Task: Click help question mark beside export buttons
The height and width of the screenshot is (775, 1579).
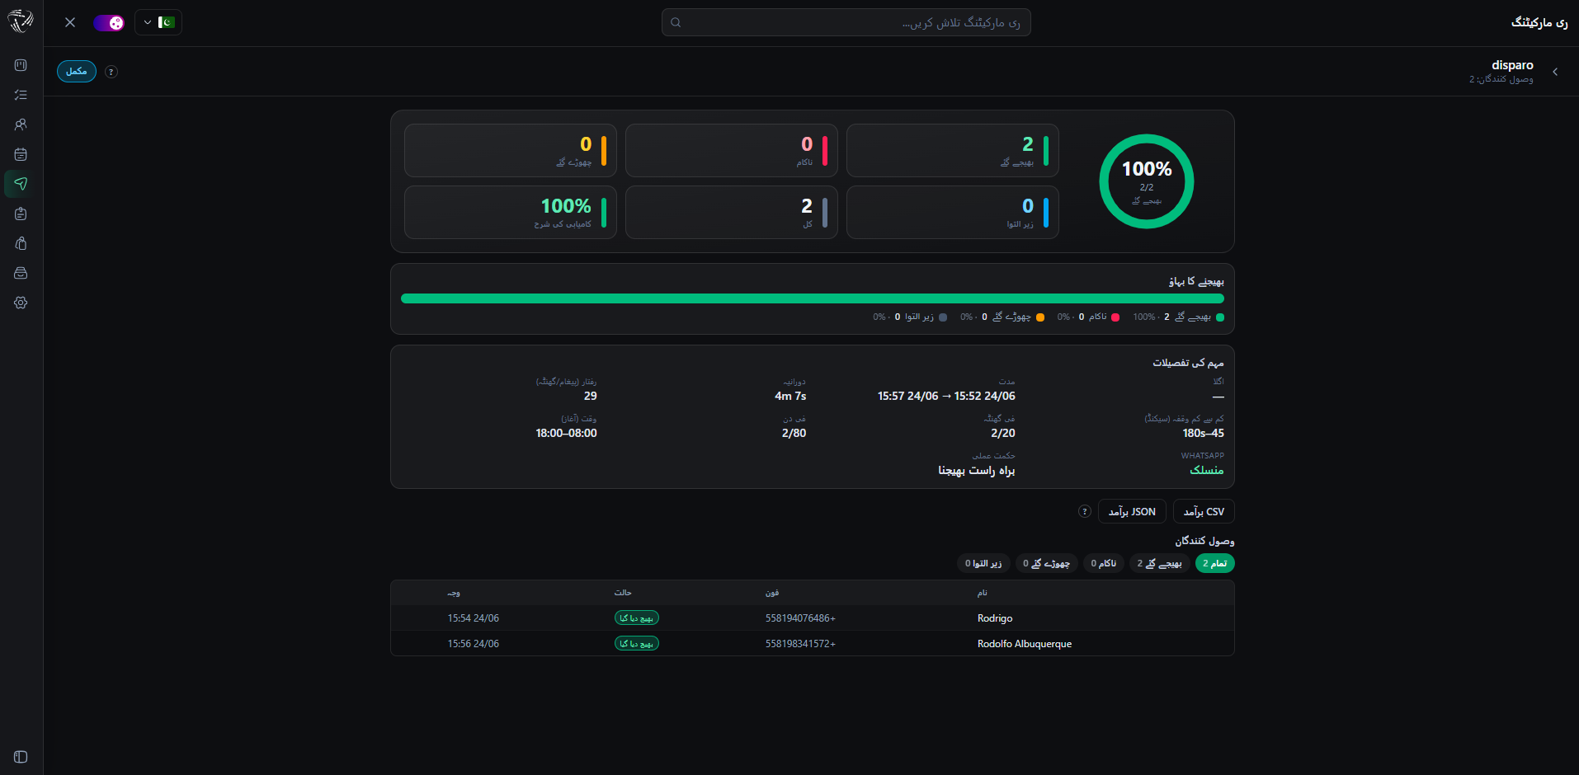Action: pos(1085,511)
